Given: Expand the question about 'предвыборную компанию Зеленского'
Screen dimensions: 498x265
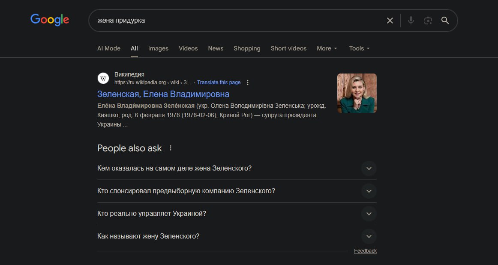Looking at the screenshot, I should [369, 191].
